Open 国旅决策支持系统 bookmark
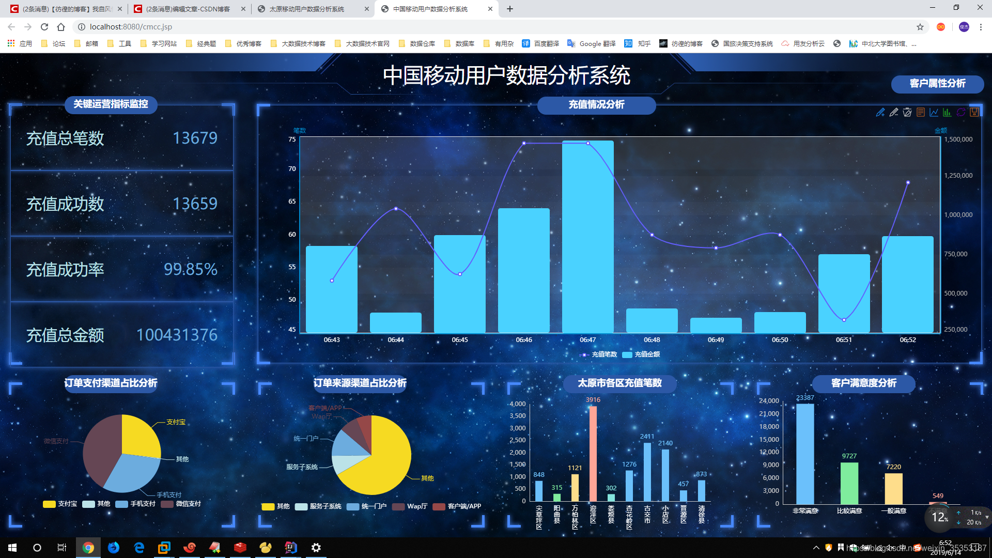Image resolution: width=992 pixels, height=558 pixels. (742, 44)
